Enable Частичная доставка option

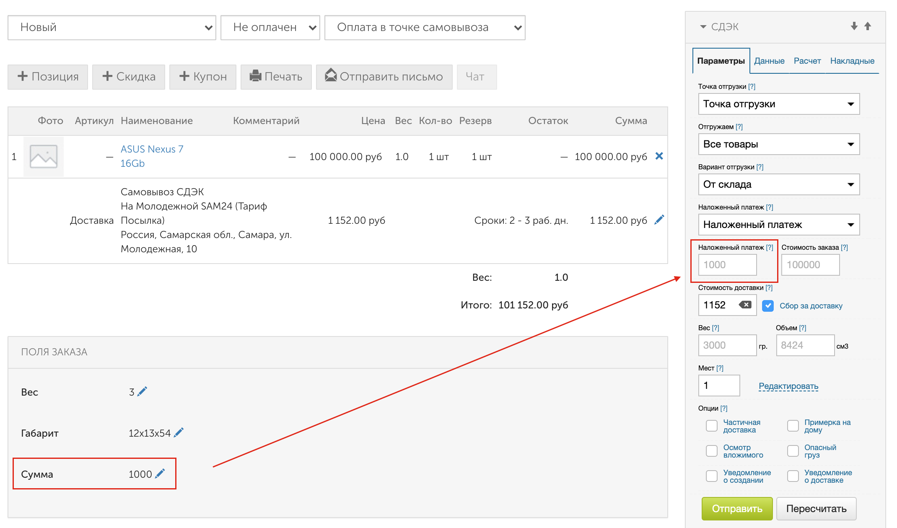pyautogui.click(x=712, y=426)
